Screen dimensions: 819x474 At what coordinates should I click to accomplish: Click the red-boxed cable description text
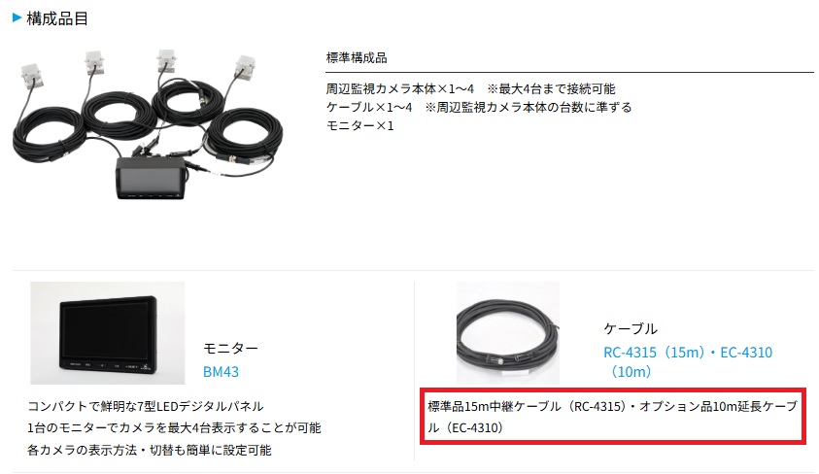pos(613,417)
